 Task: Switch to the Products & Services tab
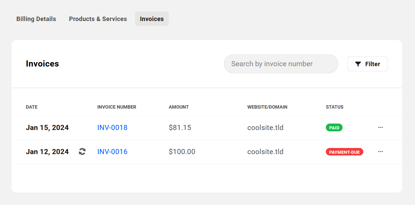coord(98,19)
